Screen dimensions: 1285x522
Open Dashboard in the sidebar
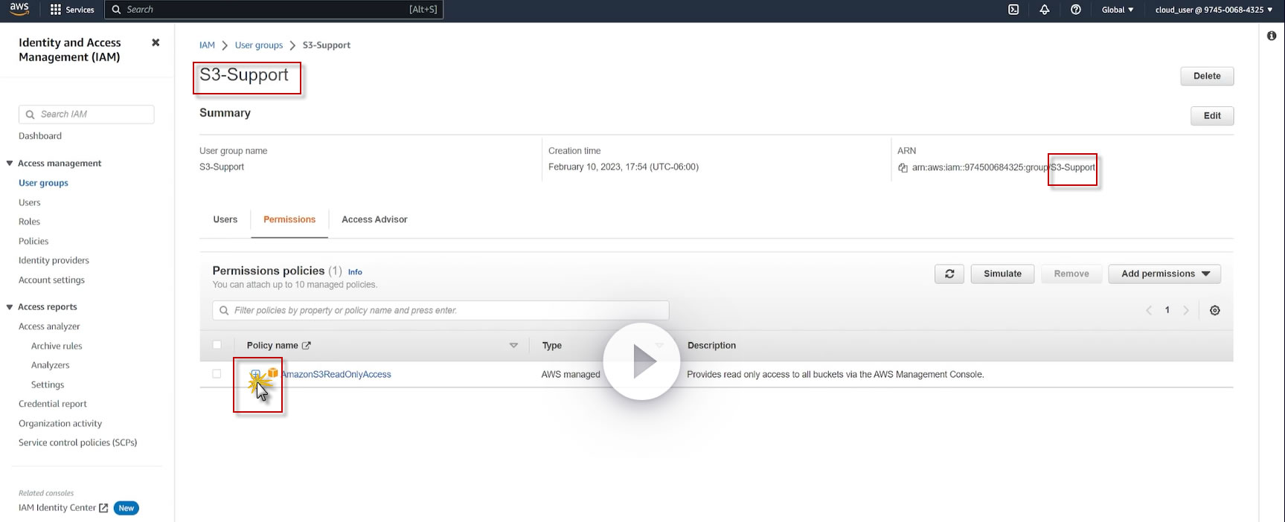coord(40,136)
